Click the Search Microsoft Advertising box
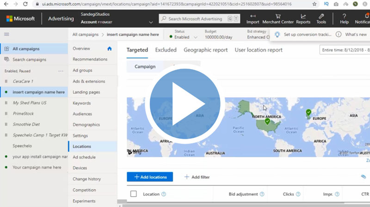The width and height of the screenshot is (370, 207). pos(199,19)
